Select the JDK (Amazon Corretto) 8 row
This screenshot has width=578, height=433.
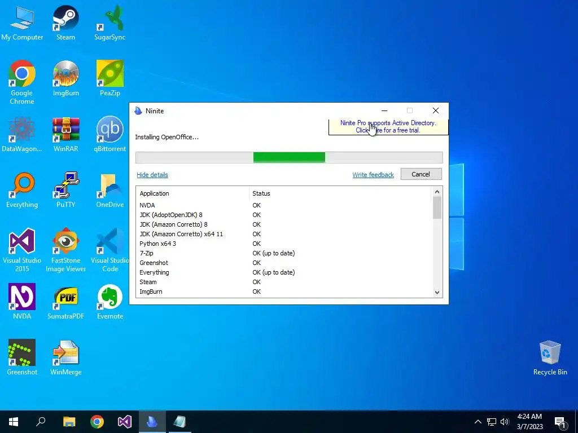[x=284, y=224]
